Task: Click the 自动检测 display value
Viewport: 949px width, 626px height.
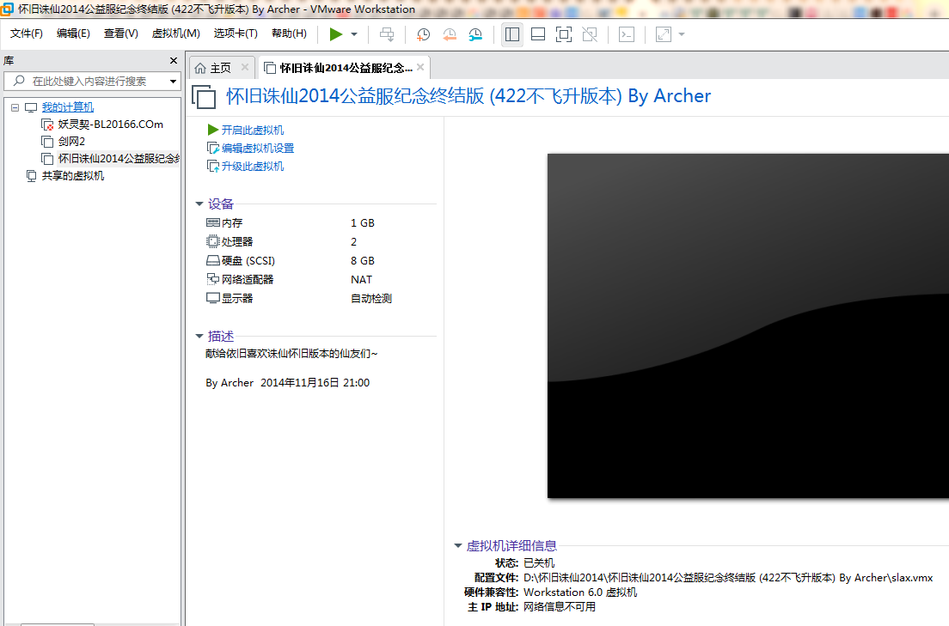Action: (x=371, y=298)
